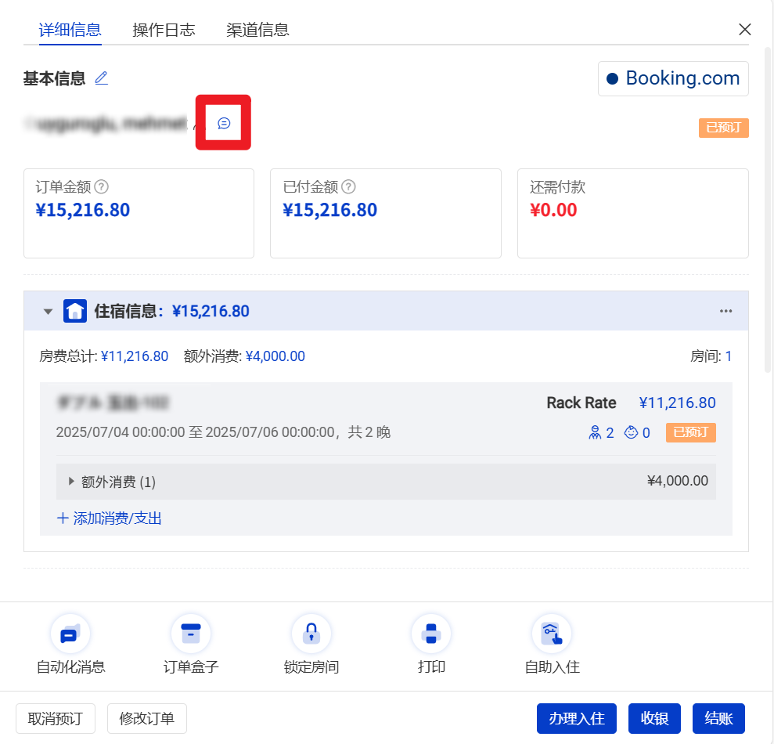Click the 结账 checkout button
Screen dimensions: 774x744
718,718
